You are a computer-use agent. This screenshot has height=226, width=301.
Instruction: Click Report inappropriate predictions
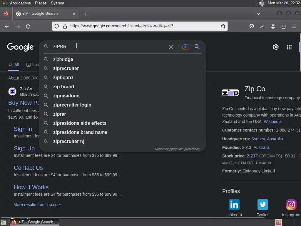coord(177,149)
